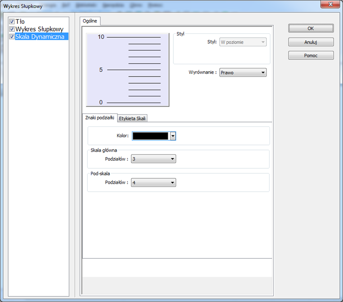
Task: Select Wykres Słupkowy in the list
Action: pos(39,29)
